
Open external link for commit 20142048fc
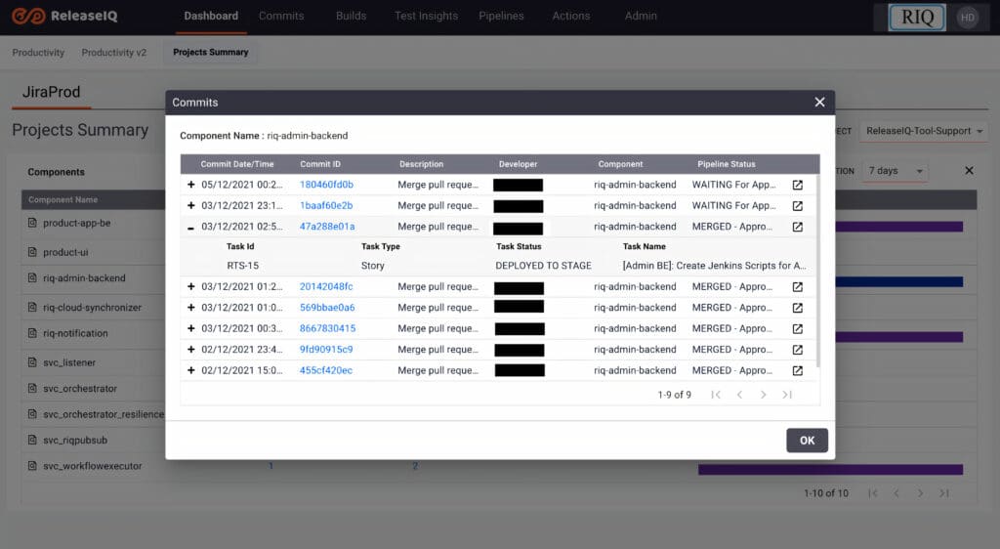click(x=797, y=287)
